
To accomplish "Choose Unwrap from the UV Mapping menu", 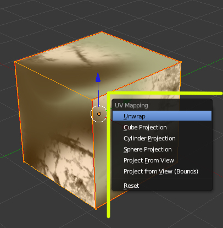I will (162, 116).
